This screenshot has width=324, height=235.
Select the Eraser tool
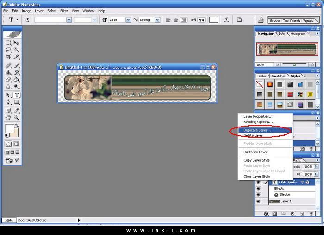[8, 79]
